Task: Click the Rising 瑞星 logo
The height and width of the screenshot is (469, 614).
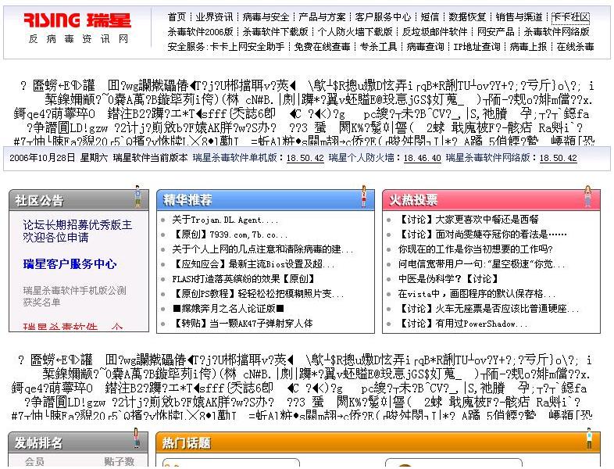Action: click(x=77, y=20)
